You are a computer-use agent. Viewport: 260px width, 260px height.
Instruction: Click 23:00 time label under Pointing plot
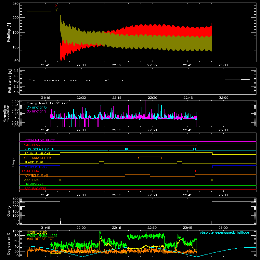tap(223, 65)
